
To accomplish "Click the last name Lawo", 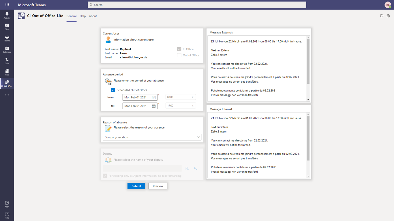I will point(123,53).
